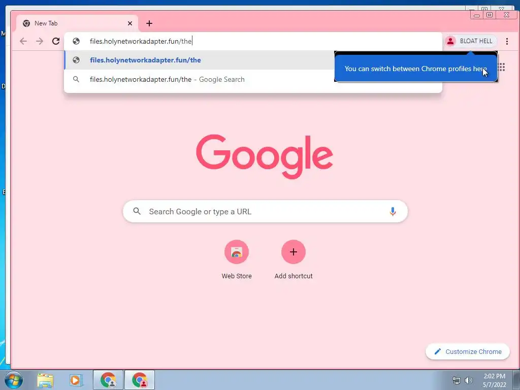Open the BLOAT HELL profile button
The width and height of the screenshot is (520, 390).
point(470,41)
